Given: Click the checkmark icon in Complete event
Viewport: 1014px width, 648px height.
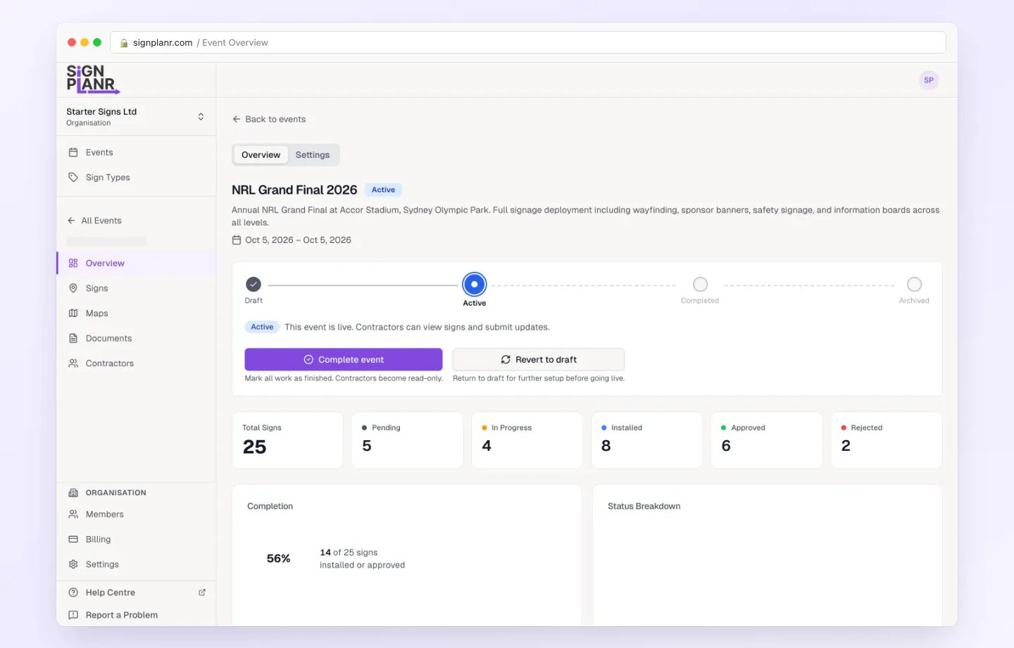Looking at the screenshot, I should [x=308, y=360].
